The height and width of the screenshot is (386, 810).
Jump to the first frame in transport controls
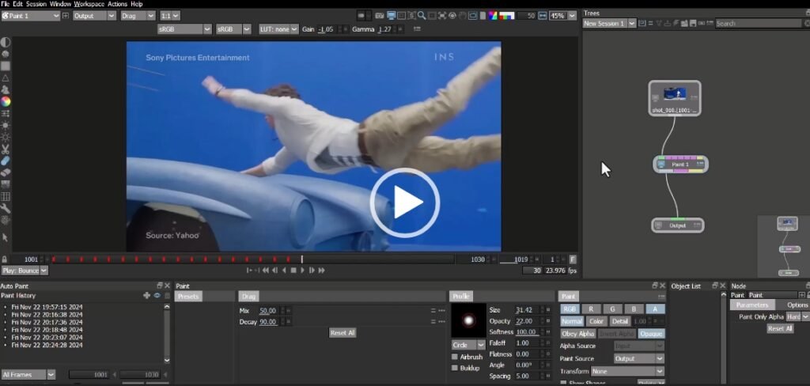[266, 271]
